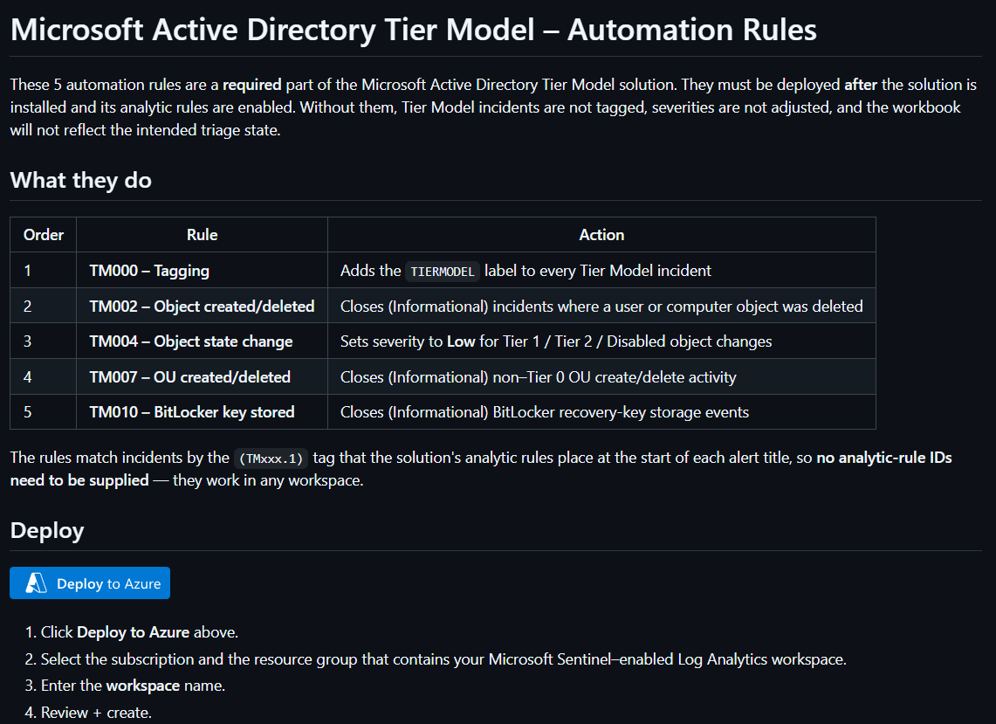Click the 'Deploy' section heading
The height and width of the screenshot is (724, 996).
[47, 530]
